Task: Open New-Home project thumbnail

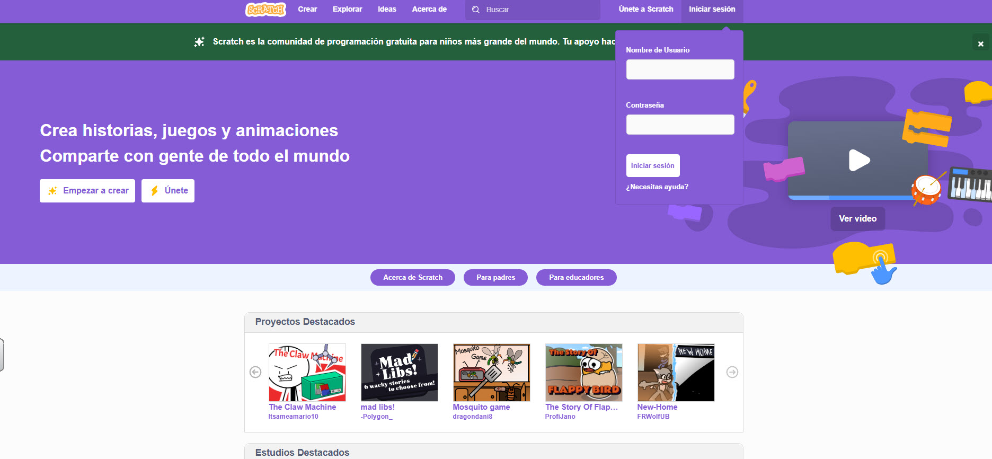Action: pyautogui.click(x=676, y=373)
